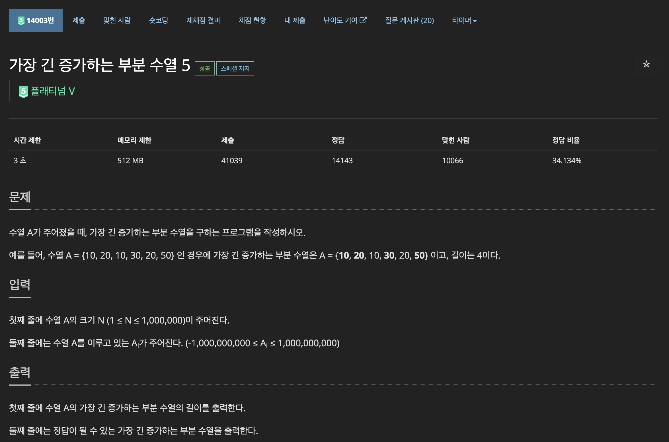Open the 맞힌 사람 tab
This screenshot has width=669, height=442.
point(117,21)
